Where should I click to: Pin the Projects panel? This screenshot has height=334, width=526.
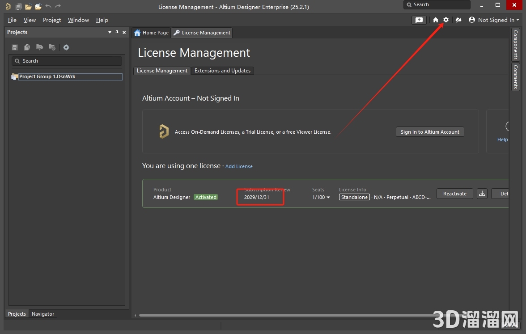point(117,32)
